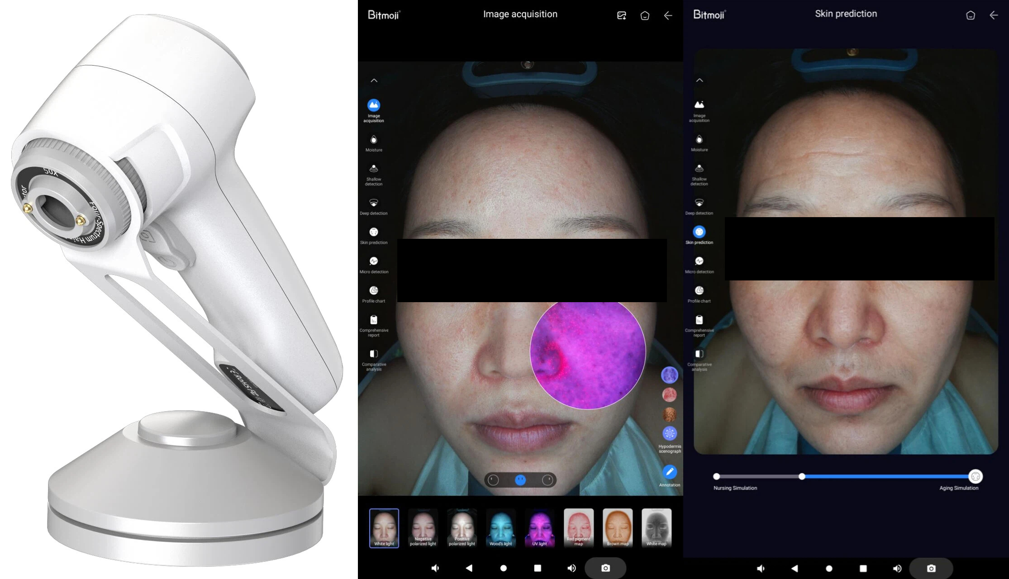Image resolution: width=1009 pixels, height=579 pixels.
Task: Open Skin prediction from the Image acquisition sidebar
Action: (374, 233)
